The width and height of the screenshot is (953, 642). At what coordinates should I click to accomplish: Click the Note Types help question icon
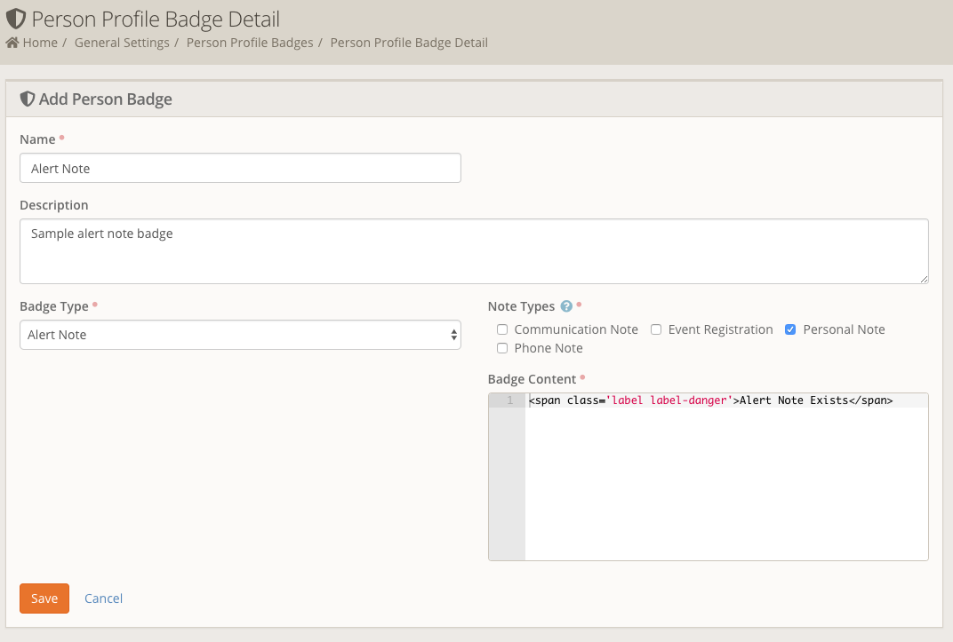point(566,306)
